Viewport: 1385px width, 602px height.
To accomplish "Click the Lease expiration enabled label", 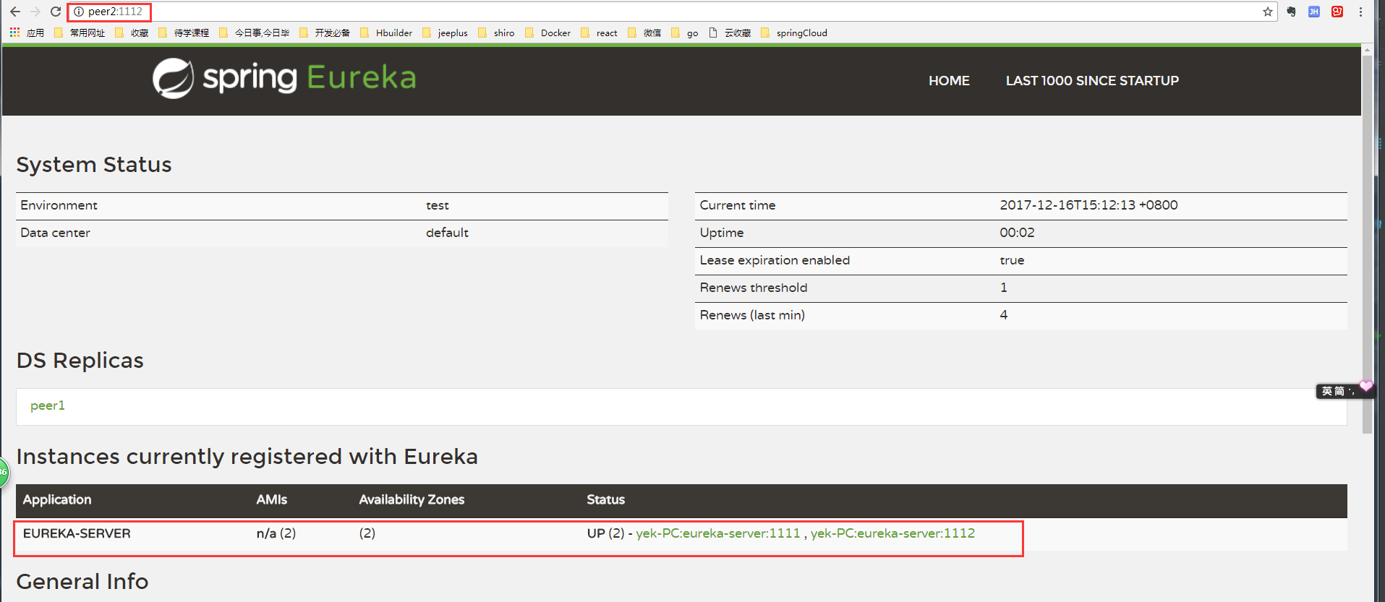I will tap(775, 260).
